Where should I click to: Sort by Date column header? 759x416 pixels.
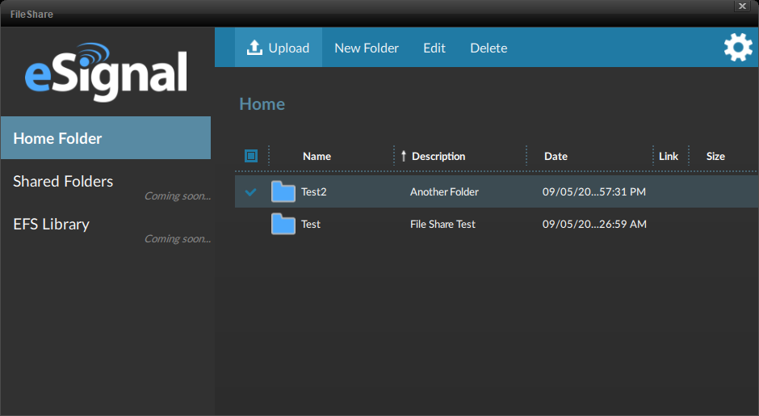(x=556, y=156)
